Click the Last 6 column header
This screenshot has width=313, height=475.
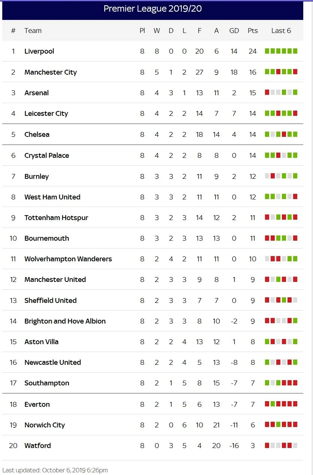click(x=281, y=31)
